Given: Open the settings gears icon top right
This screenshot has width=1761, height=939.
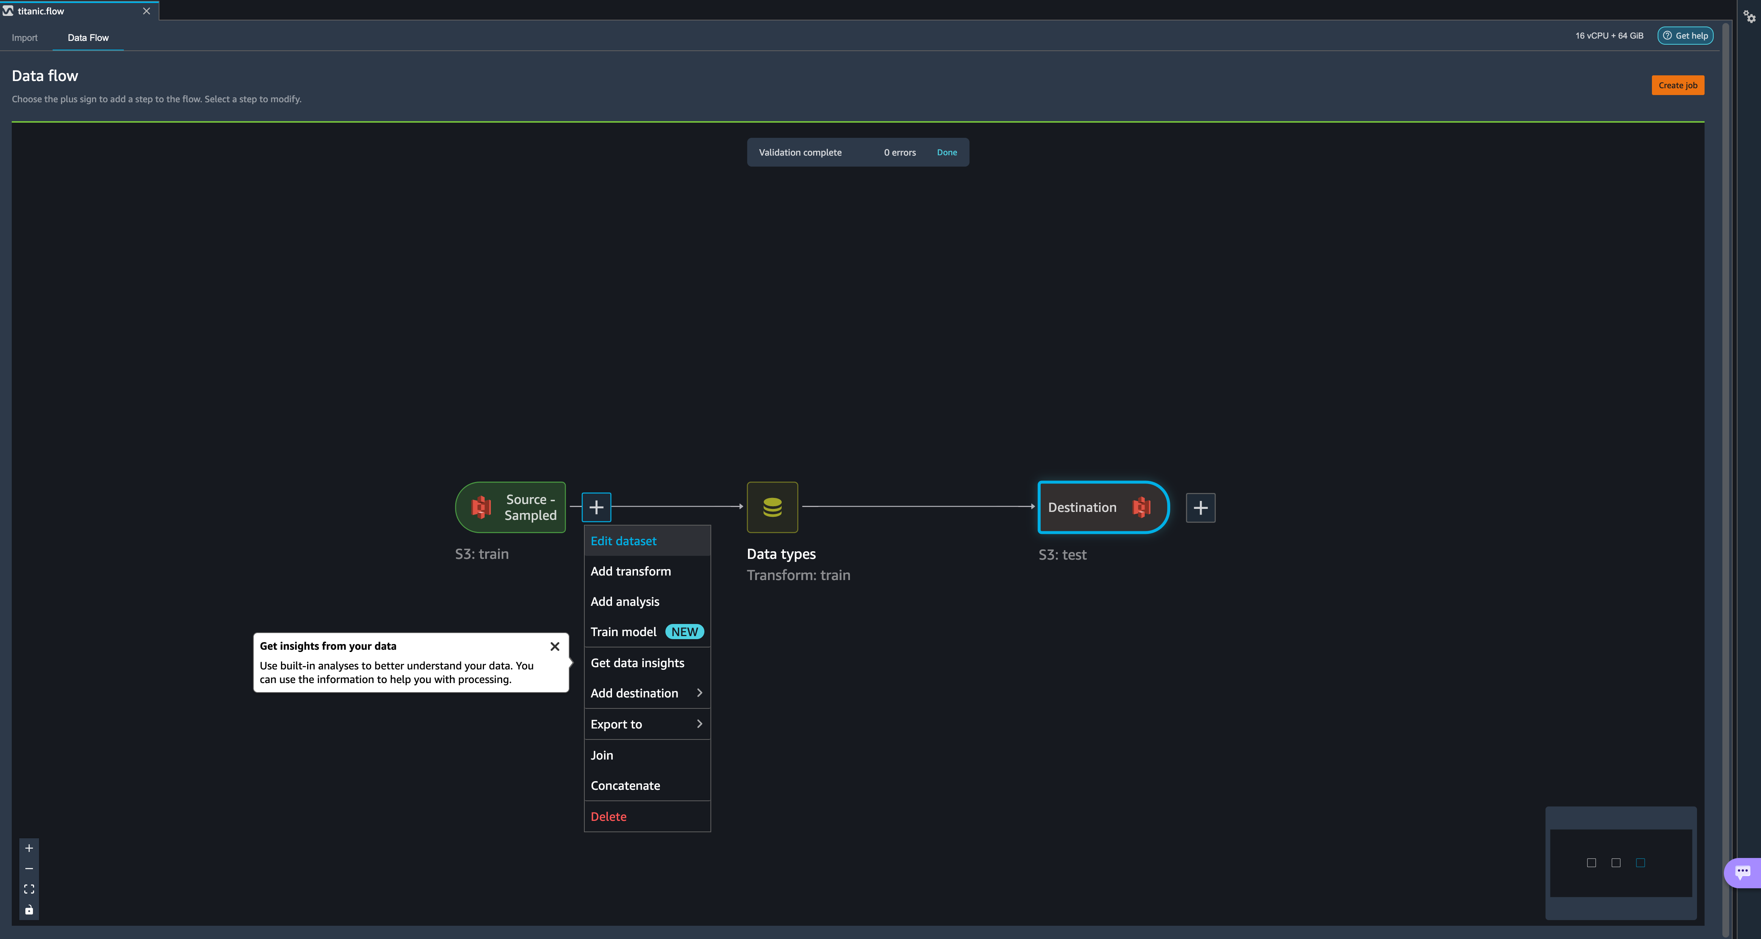Looking at the screenshot, I should [1749, 16].
